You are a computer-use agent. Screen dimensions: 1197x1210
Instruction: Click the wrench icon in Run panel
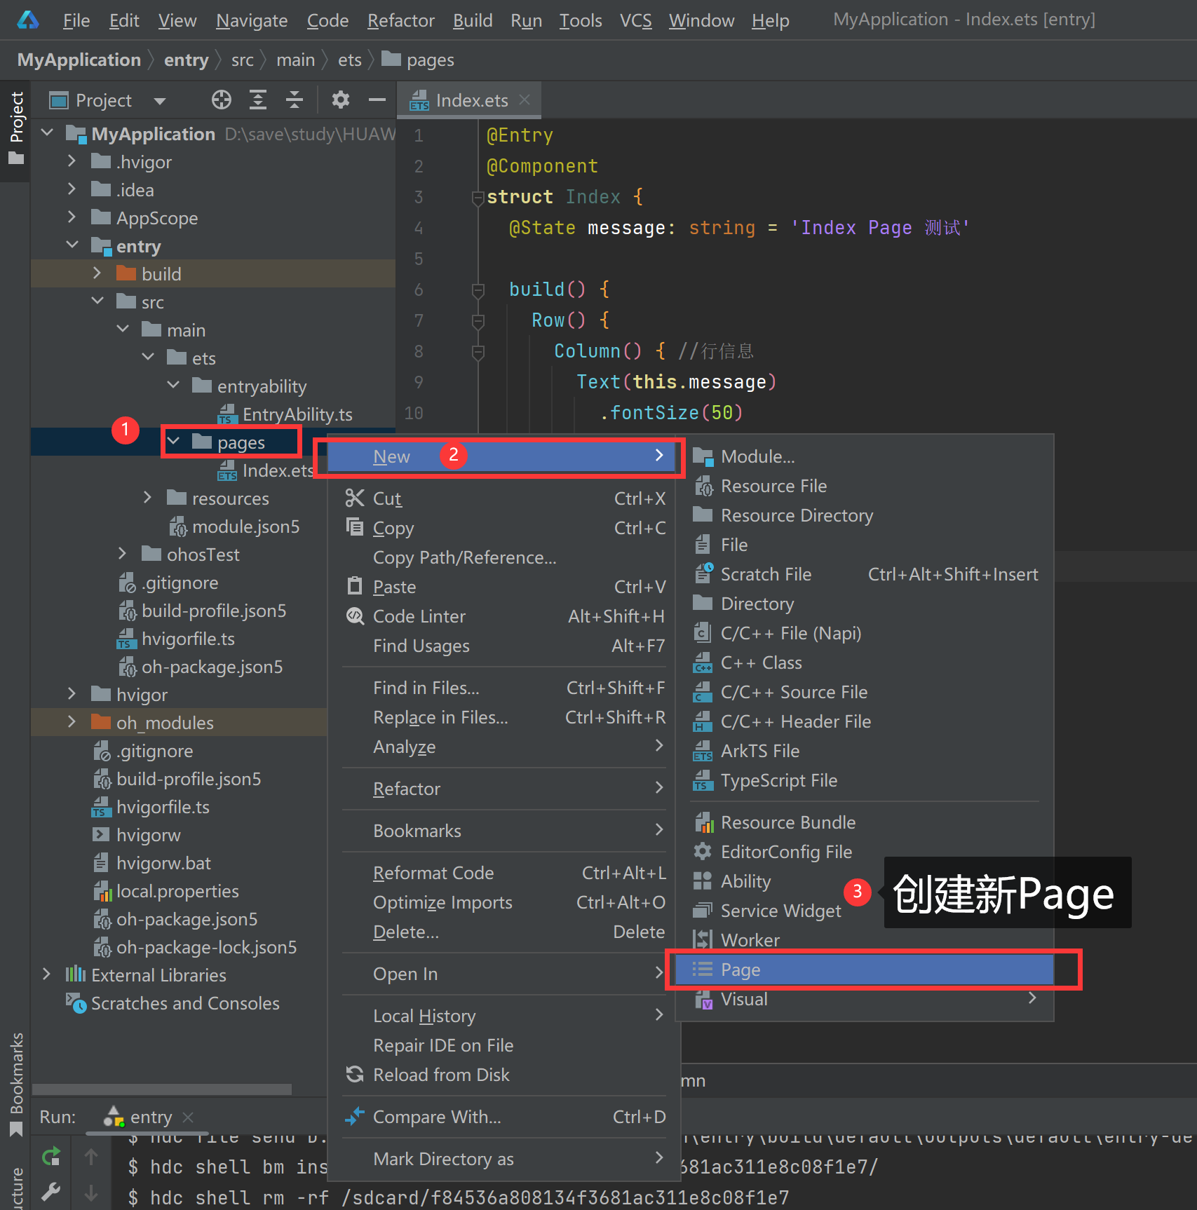tap(51, 1191)
